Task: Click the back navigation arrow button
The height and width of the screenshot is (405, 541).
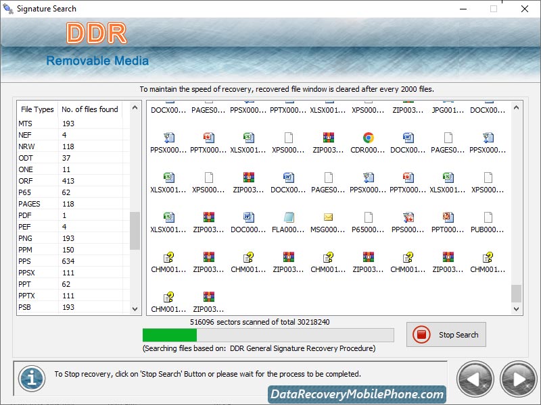Action: (475, 379)
